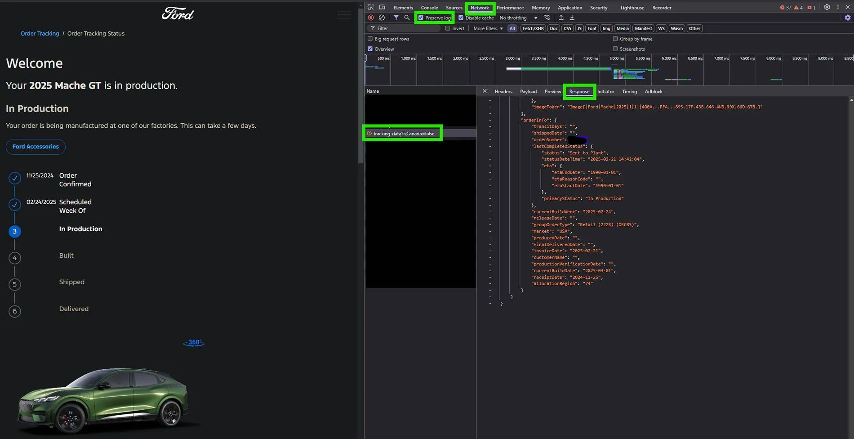Open the No throttling dropdown

(519, 18)
